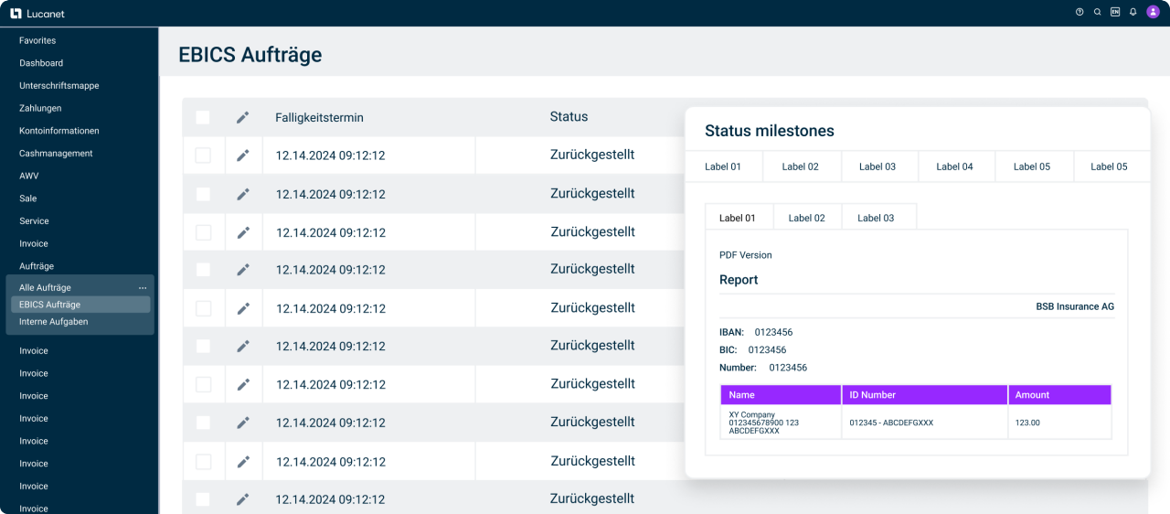1170x514 pixels.
Task: Open the three-dots menu beside Alle Aufträge
Action: tap(143, 288)
